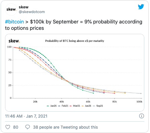Click the skew display name
The image size is (150, 133).
click(24, 7)
